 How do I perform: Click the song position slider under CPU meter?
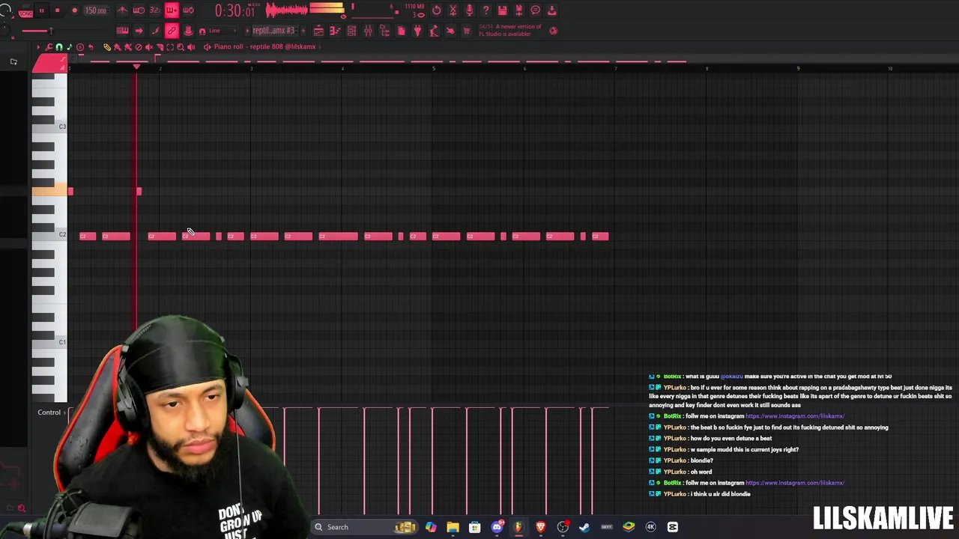(372, 18)
